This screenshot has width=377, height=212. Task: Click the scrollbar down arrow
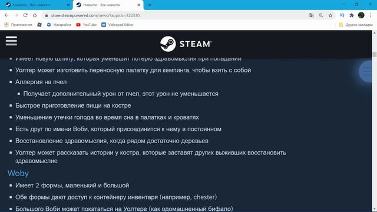click(375, 210)
